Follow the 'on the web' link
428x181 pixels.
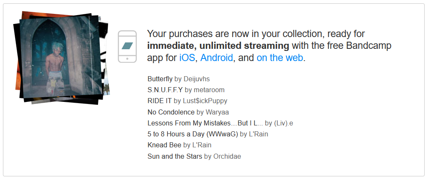pyautogui.click(x=280, y=58)
